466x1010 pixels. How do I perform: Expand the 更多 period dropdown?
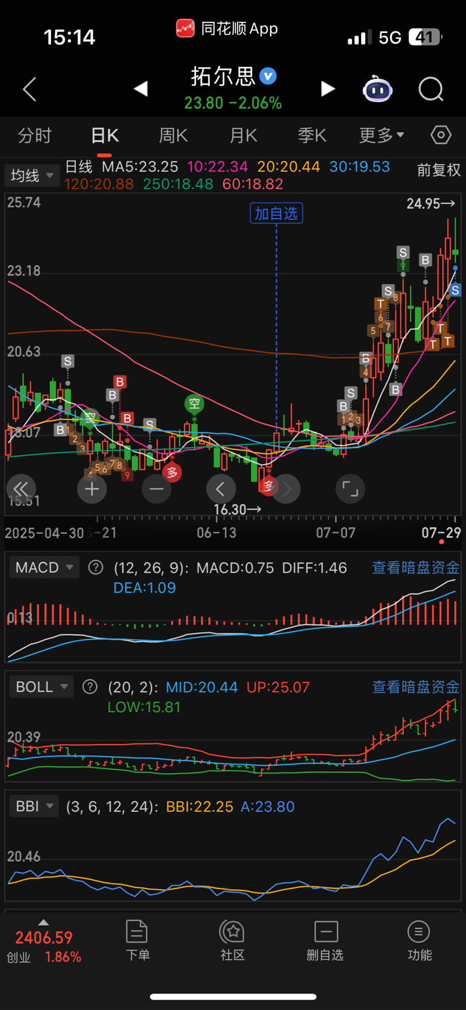[x=381, y=135]
